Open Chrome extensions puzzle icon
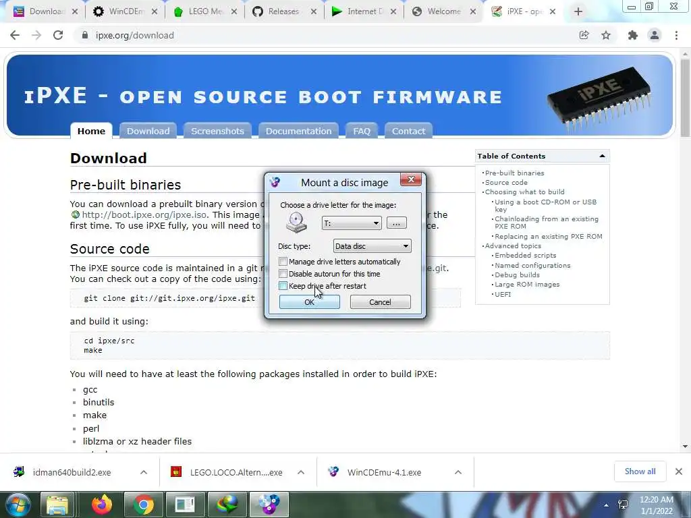Image resolution: width=691 pixels, height=518 pixels. (x=633, y=35)
